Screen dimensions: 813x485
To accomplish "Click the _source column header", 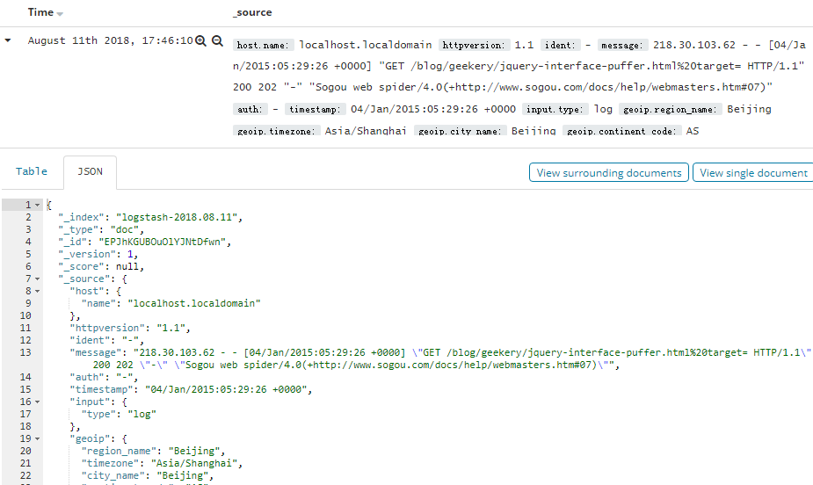I will [x=252, y=13].
